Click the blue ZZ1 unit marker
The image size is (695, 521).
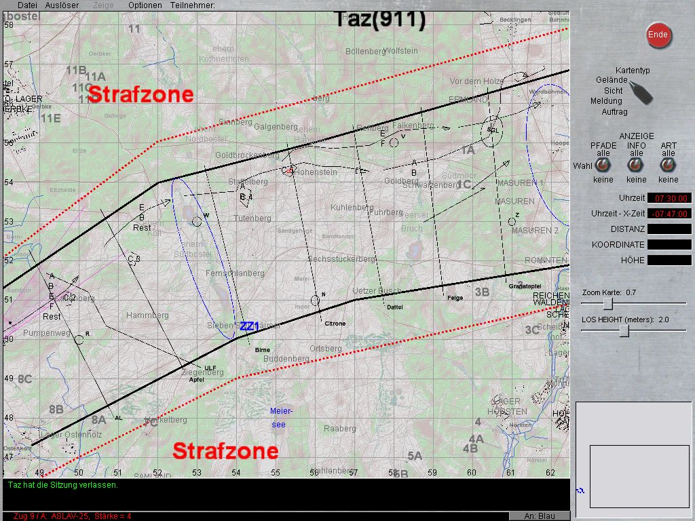(249, 326)
